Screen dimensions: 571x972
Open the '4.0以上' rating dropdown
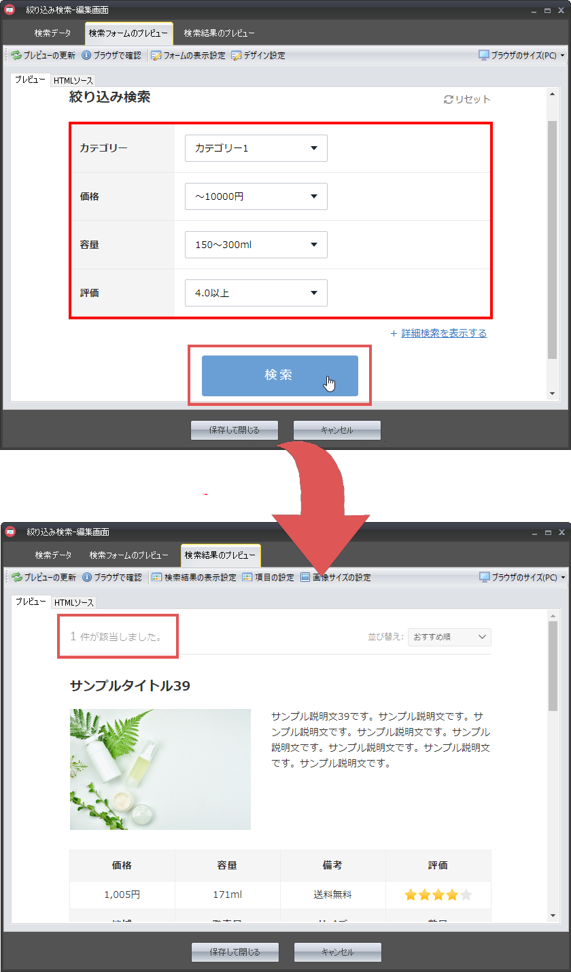coord(256,293)
